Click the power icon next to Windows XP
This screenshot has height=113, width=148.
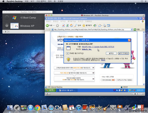coord(7,26)
